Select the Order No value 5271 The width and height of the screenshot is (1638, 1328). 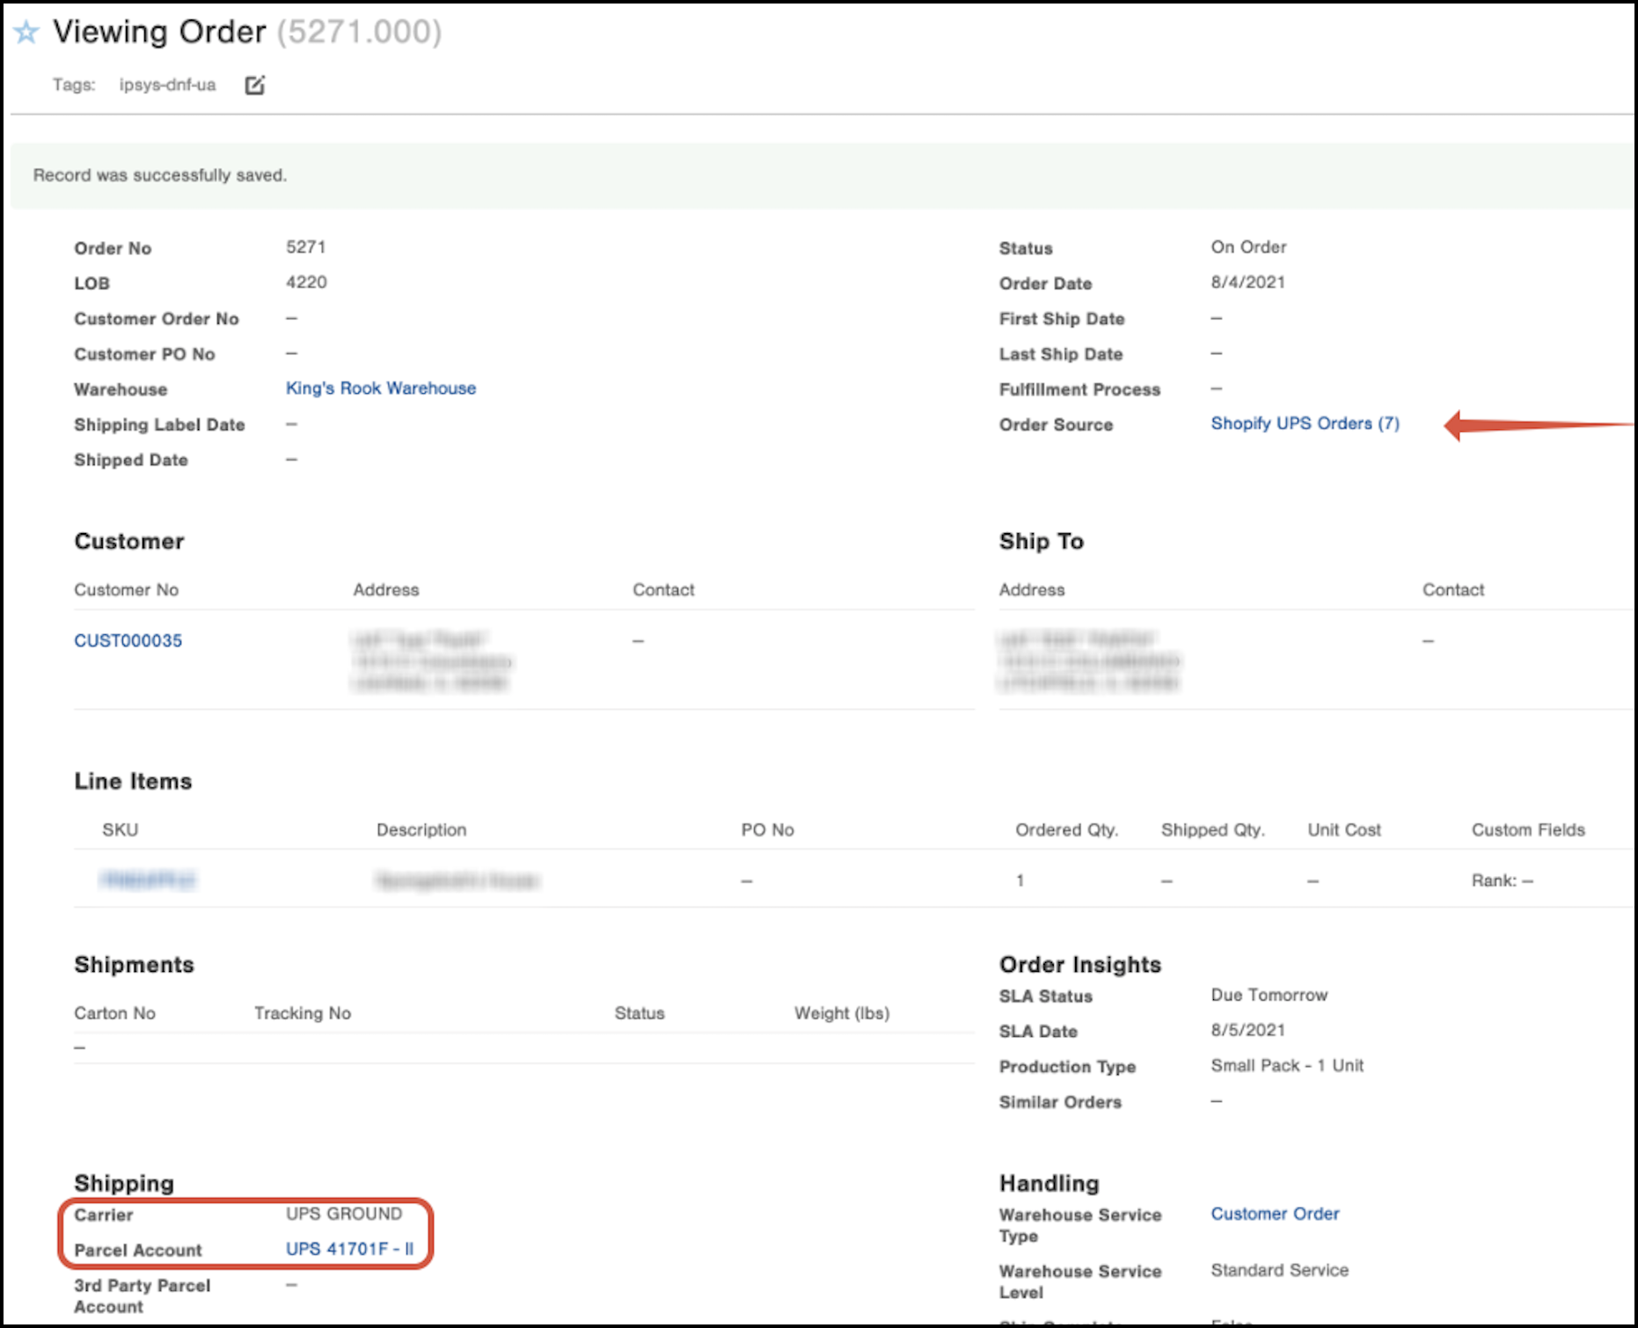(x=305, y=247)
